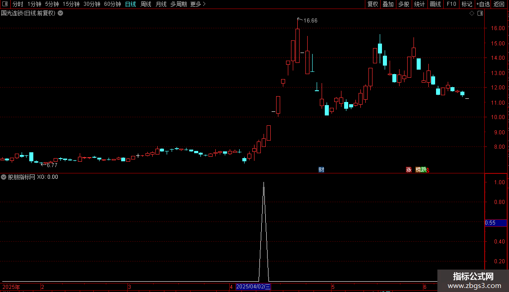
Task: Click the 2025年 label on time axis
Action: click(11, 287)
